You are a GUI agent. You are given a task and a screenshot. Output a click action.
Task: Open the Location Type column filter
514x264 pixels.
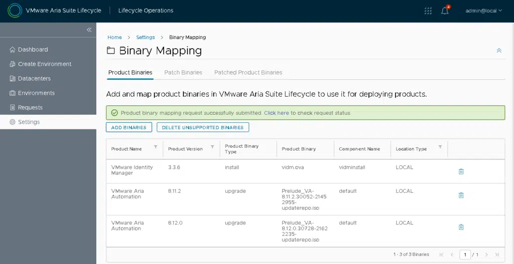pyautogui.click(x=440, y=147)
